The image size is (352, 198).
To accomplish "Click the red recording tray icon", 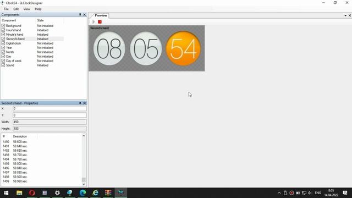I will (x=291, y=193).
